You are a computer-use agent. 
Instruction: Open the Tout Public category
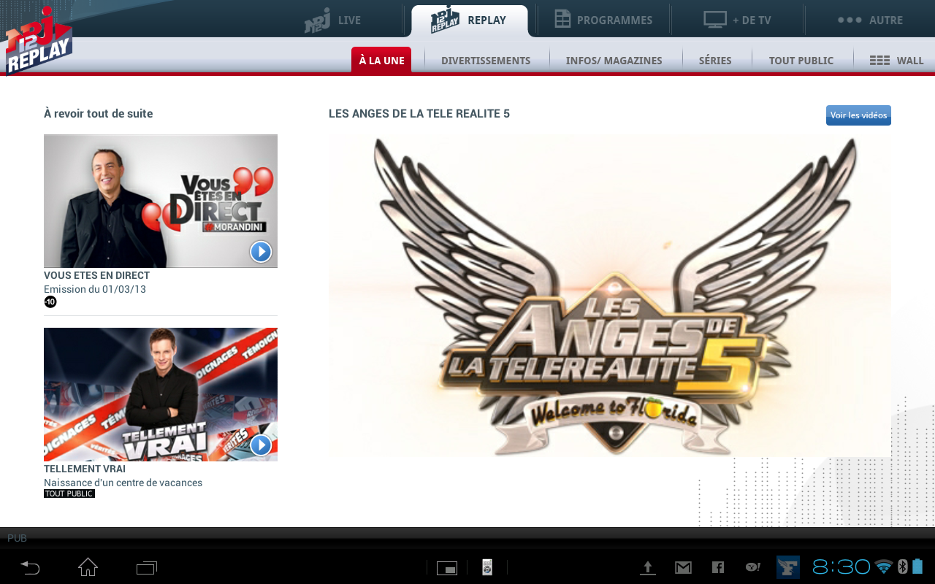coord(801,61)
